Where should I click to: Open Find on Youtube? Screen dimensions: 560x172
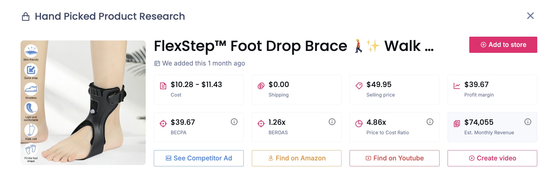[x=394, y=158]
